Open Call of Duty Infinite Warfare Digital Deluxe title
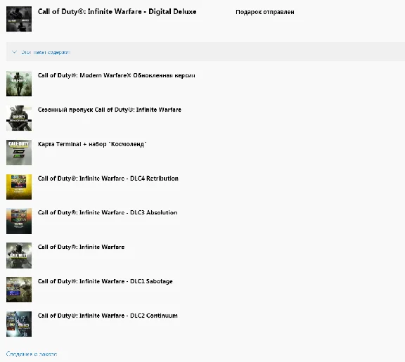405x362 pixels. tap(117, 12)
